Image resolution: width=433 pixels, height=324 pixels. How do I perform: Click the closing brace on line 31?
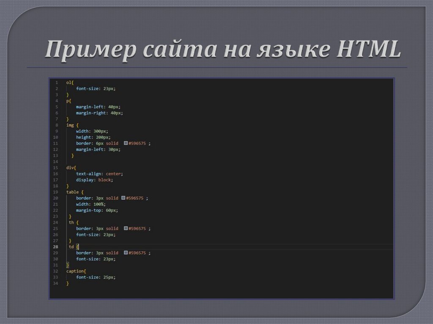[67, 265]
